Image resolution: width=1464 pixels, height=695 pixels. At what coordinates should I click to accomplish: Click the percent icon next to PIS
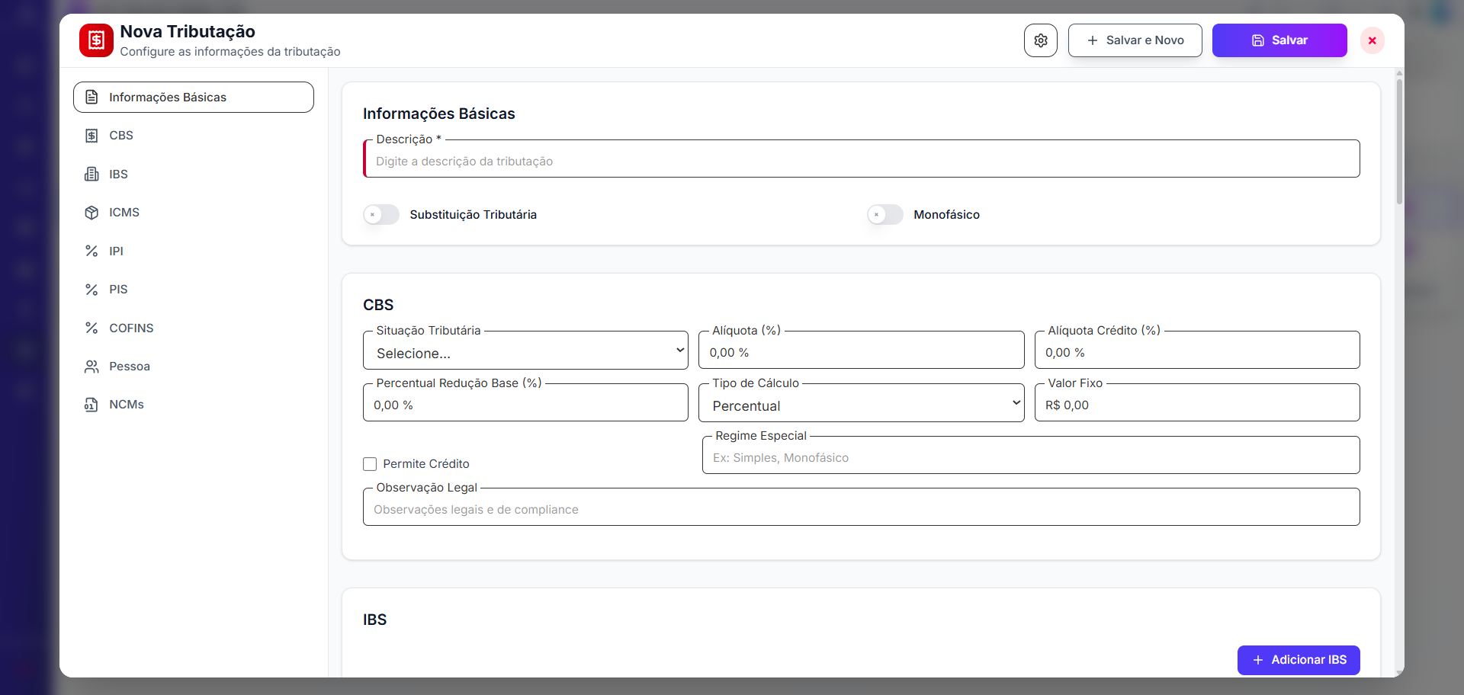click(x=91, y=290)
